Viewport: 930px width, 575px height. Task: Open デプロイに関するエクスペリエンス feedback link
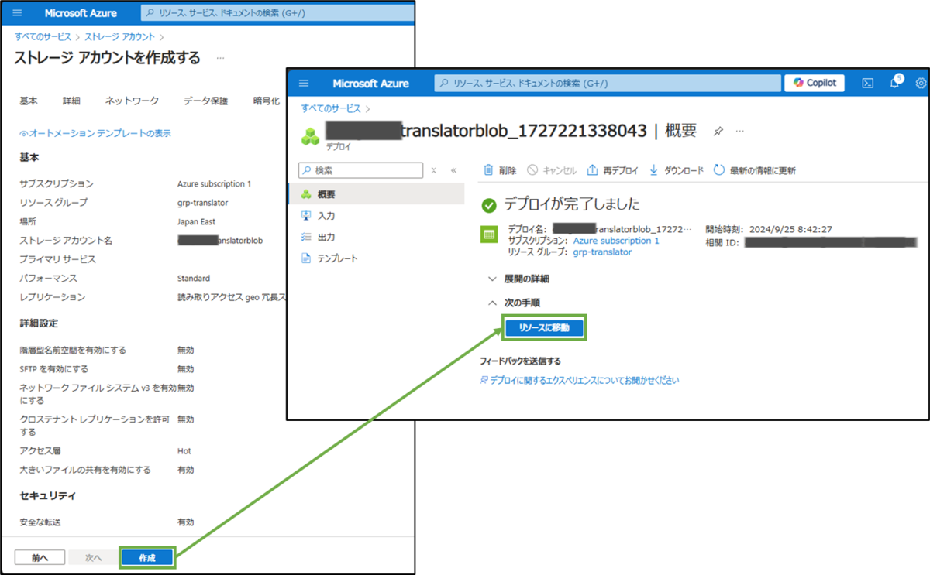point(579,380)
